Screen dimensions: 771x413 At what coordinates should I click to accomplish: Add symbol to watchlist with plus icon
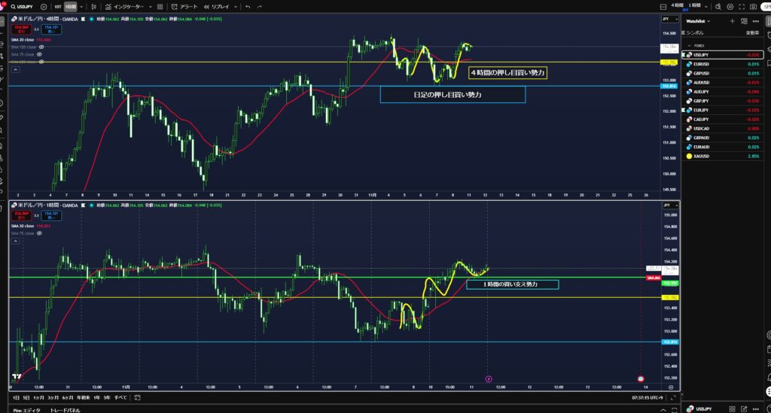pos(732,21)
